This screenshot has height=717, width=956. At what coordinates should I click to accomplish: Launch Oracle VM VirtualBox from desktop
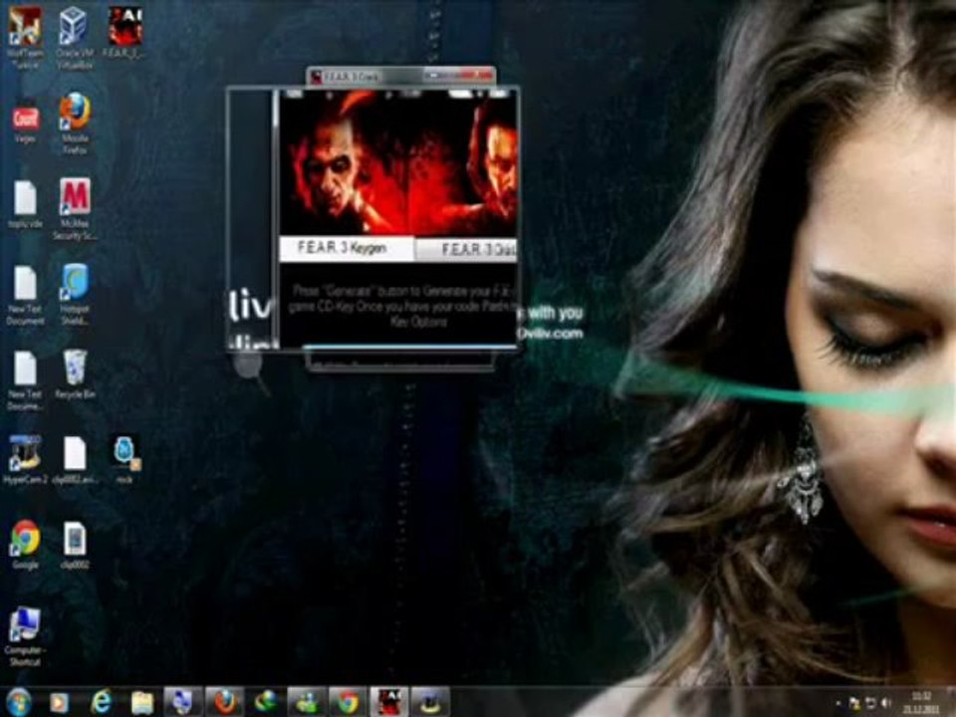point(74,37)
